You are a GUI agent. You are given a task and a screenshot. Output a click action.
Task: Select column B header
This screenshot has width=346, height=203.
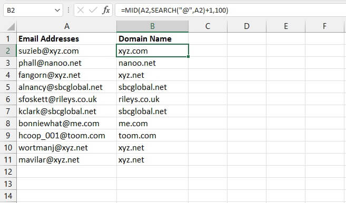153,26
